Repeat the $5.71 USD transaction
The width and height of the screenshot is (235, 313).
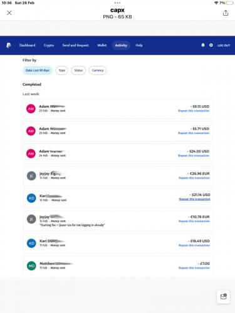pos(194,133)
